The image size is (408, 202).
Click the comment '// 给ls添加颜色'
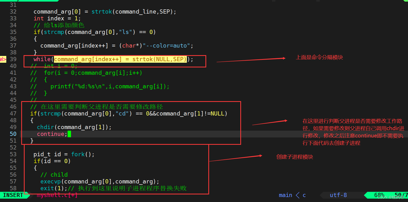59,25
